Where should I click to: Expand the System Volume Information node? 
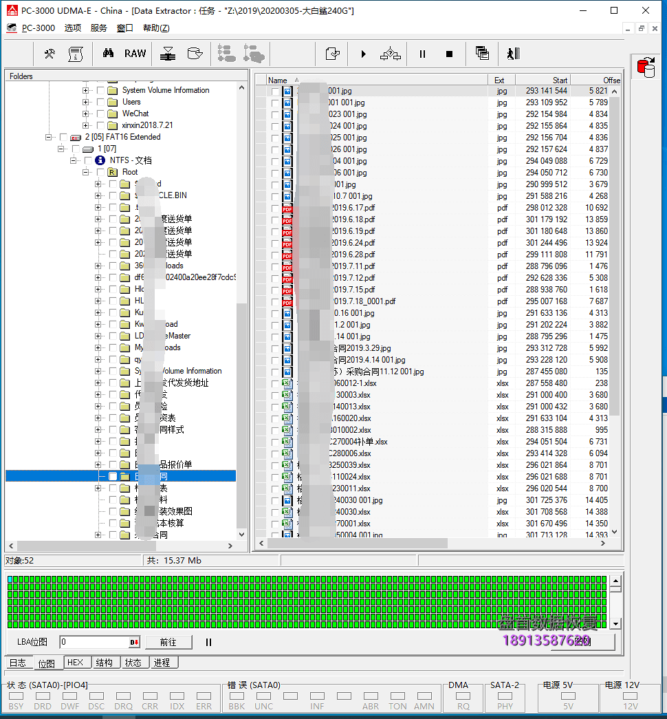(85, 90)
